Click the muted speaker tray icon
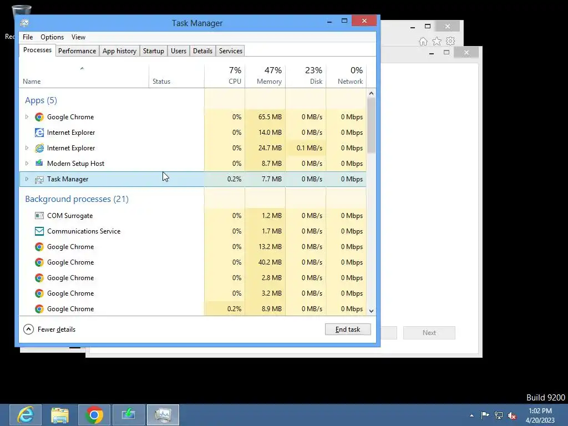 tap(512, 415)
